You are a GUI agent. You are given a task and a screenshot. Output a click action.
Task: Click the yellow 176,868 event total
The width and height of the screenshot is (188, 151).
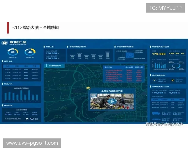pos(159,54)
